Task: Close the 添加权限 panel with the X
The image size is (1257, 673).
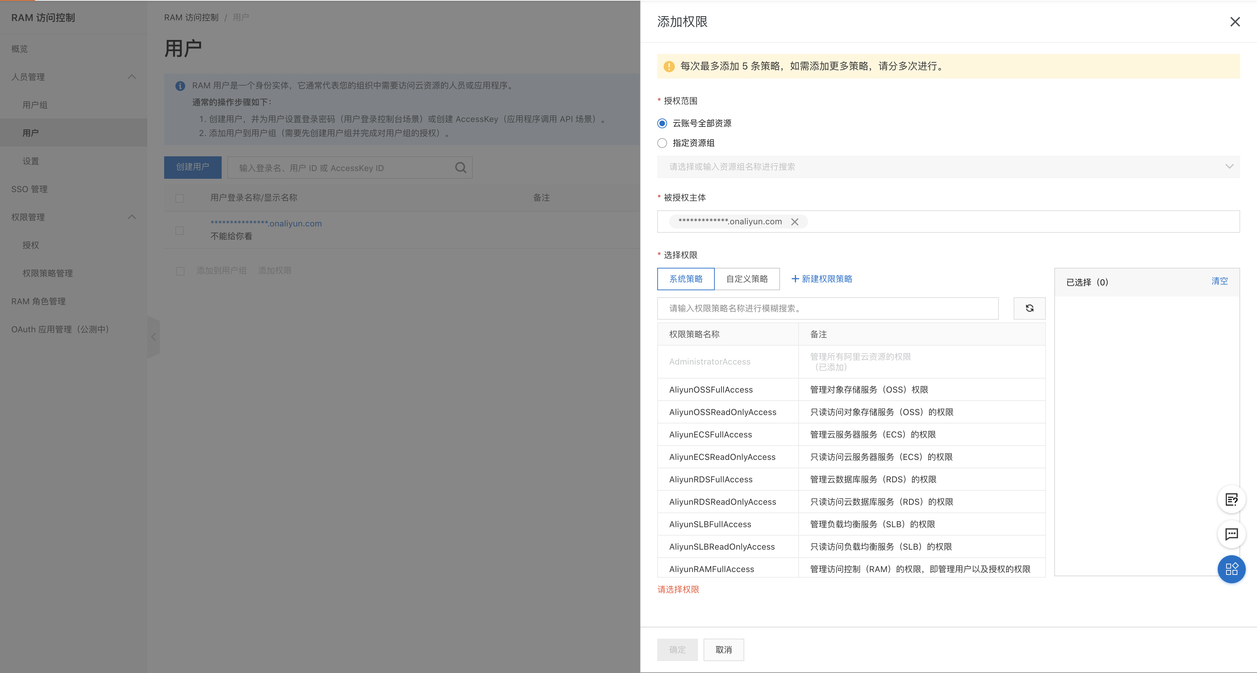Action: coord(1235,22)
